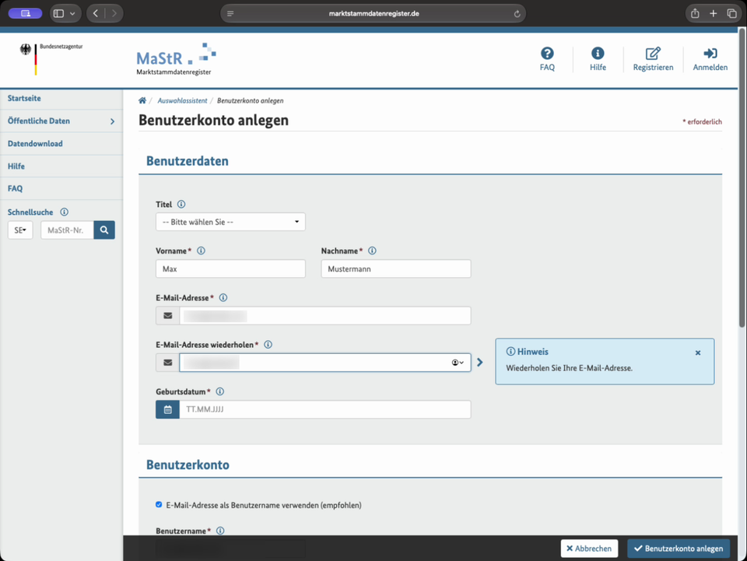Open Startseite in the sidebar
Viewport: 747px width, 561px height.
pyautogui.click(x=24, y=98)
